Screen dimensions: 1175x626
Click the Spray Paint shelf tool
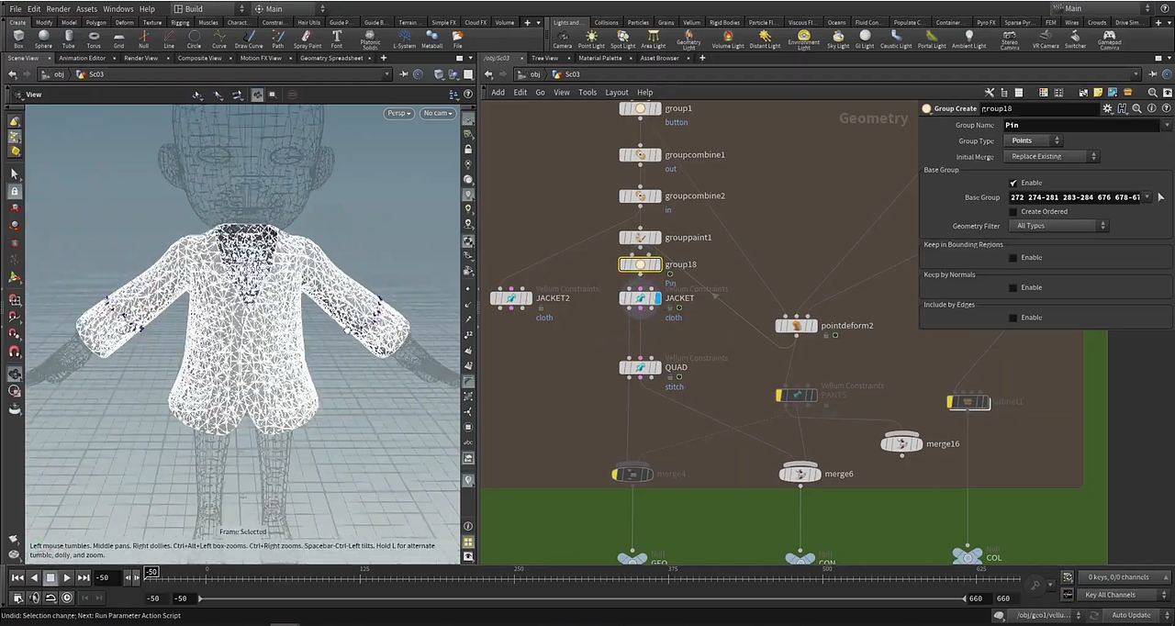[306, 39]
